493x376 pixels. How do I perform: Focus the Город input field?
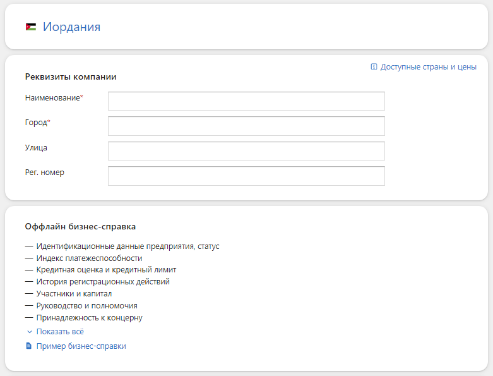click(246, 126)
